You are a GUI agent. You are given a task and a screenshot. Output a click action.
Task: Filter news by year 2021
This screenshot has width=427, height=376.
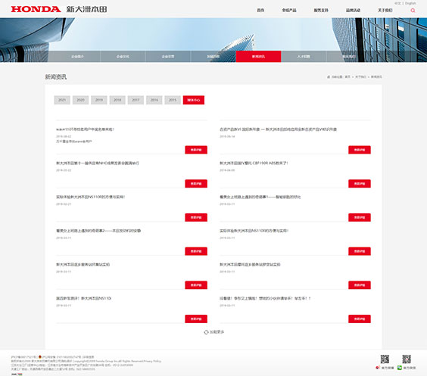point(62,100)
